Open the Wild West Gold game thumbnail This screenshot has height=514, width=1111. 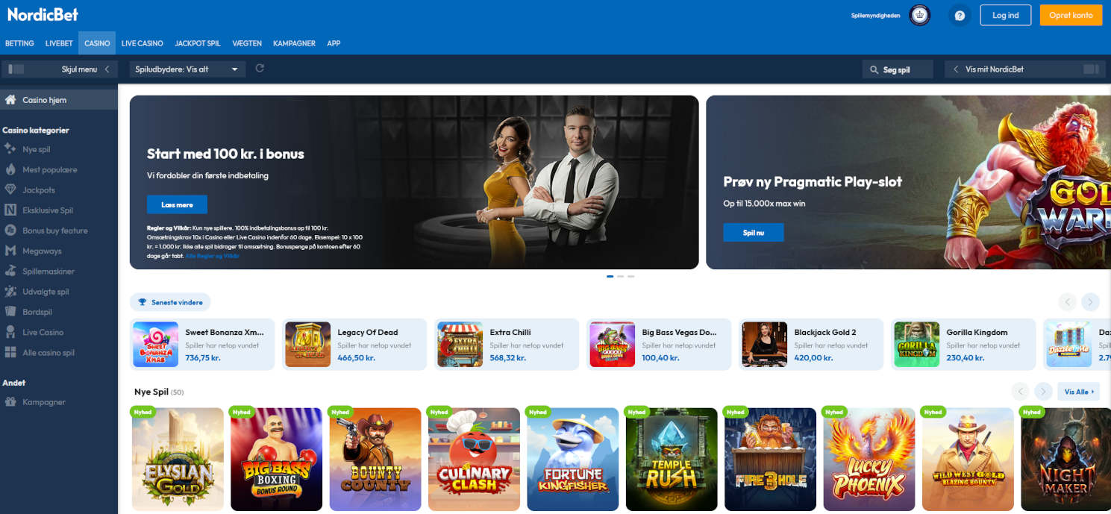(968, 460)
